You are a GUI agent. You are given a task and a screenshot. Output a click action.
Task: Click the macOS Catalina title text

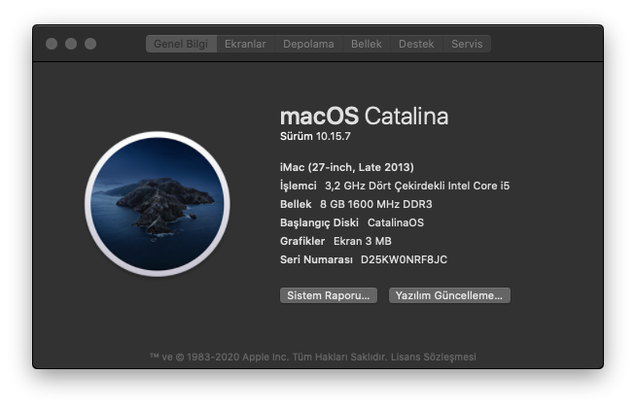click(x=364, y=117)
